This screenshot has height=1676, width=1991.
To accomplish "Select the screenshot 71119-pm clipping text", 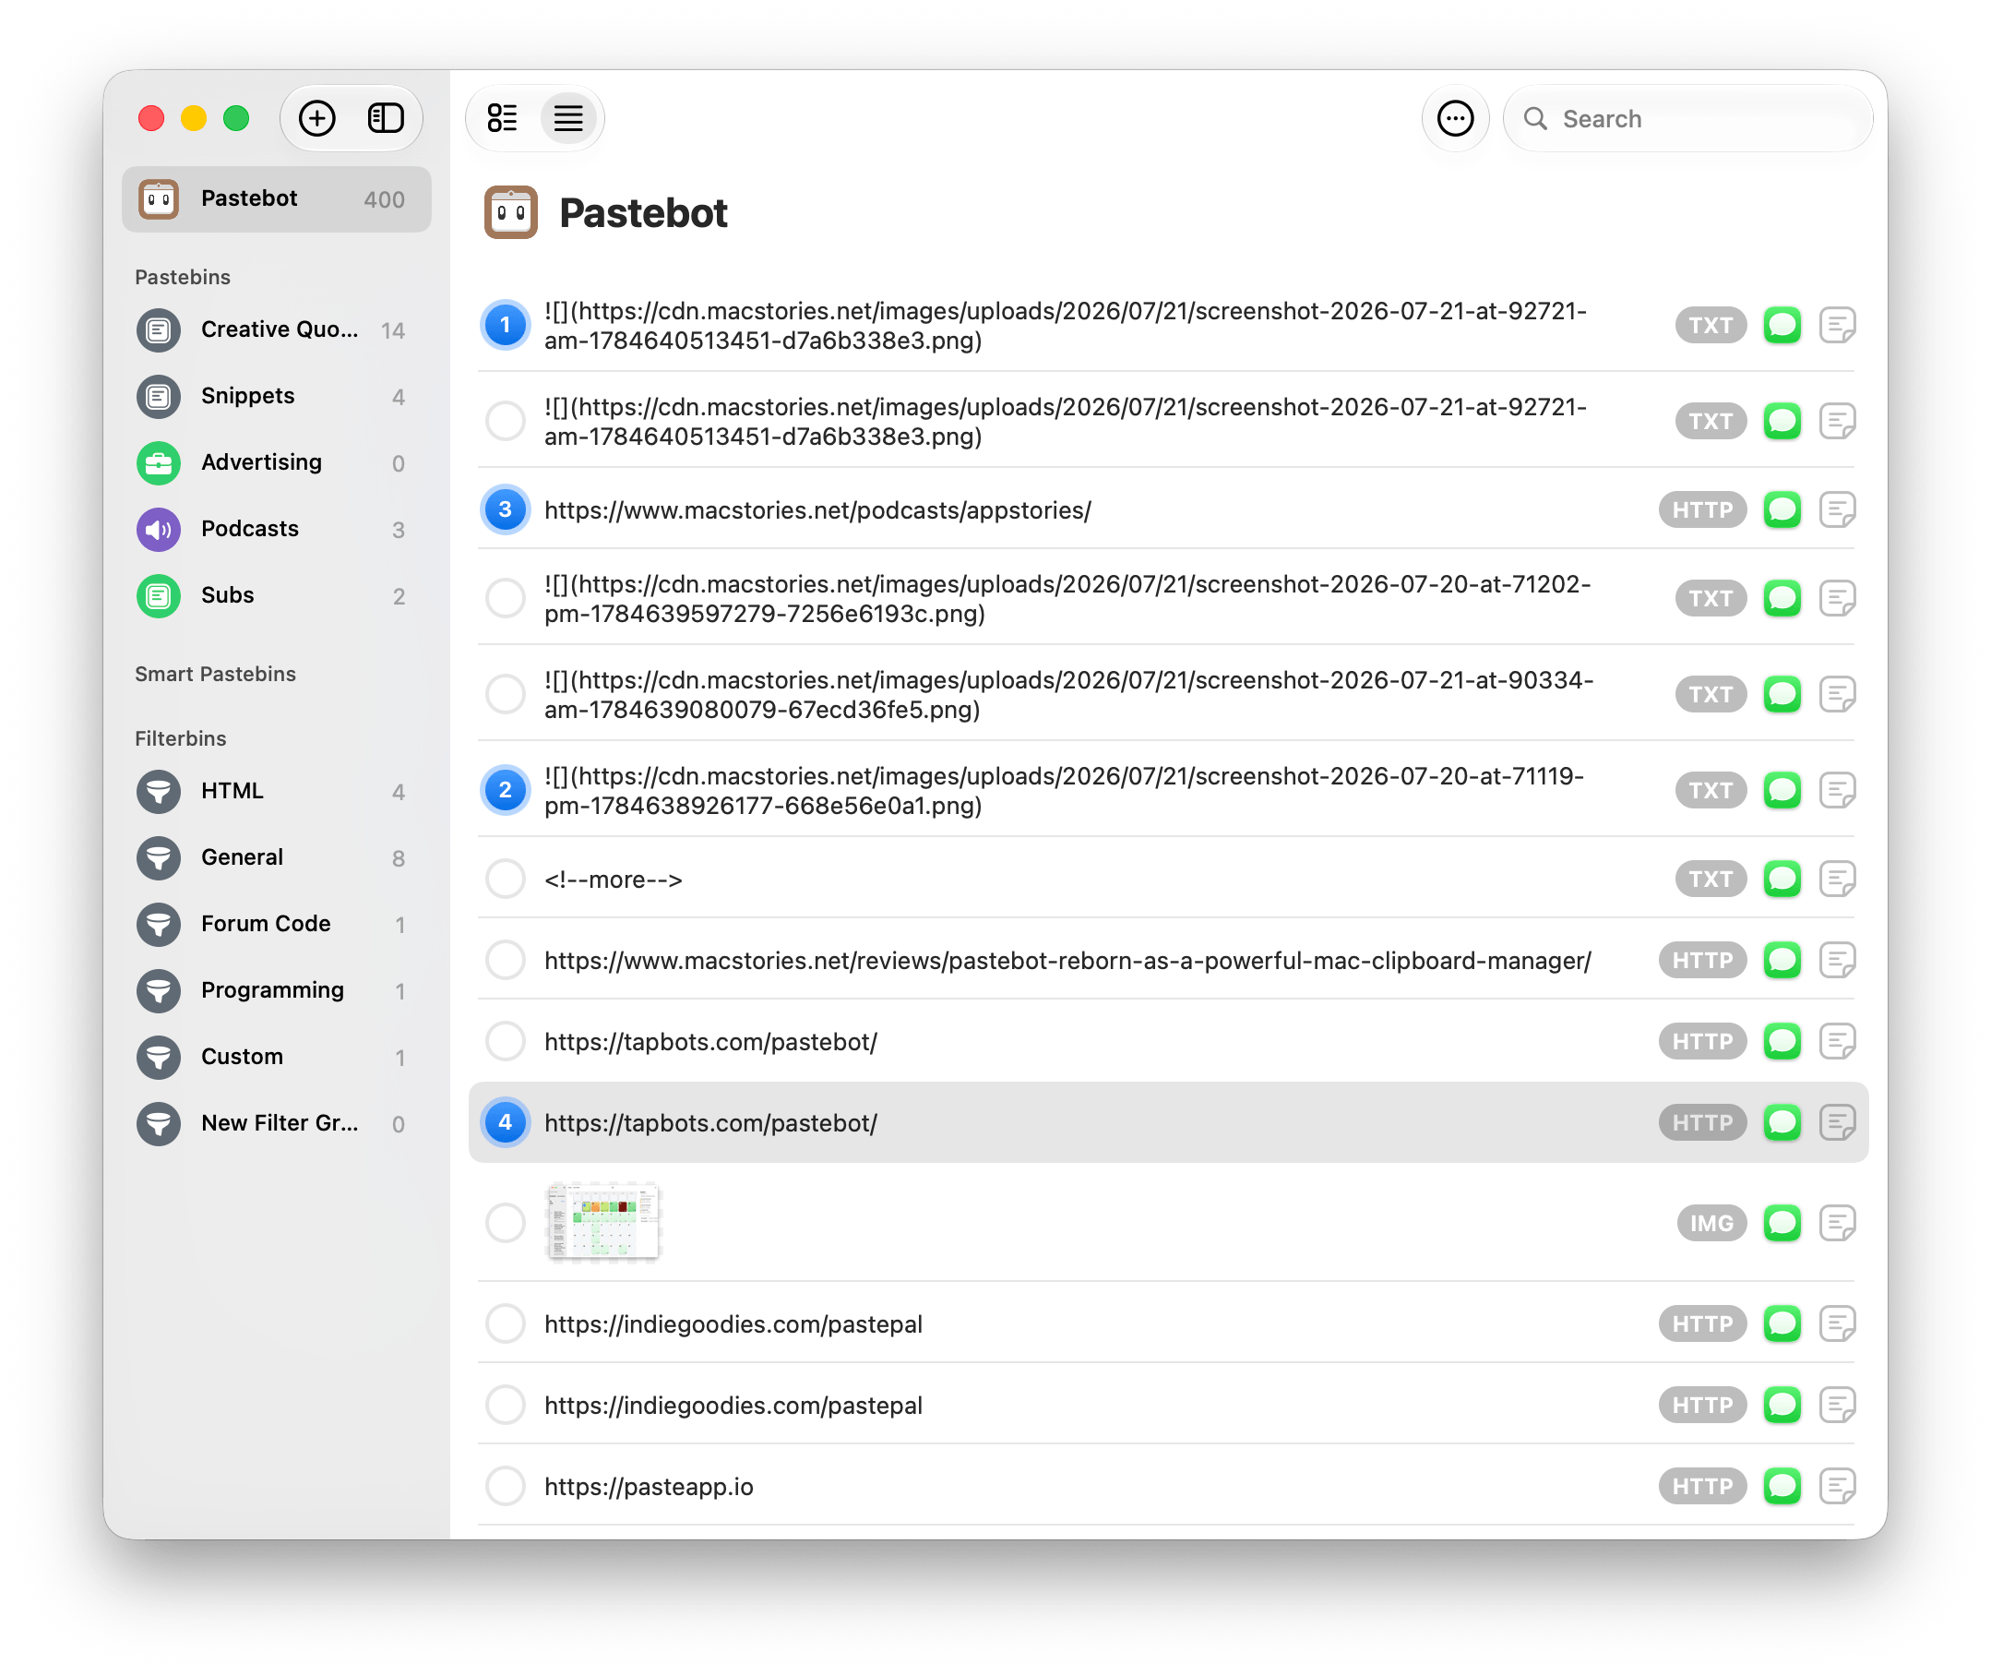I will coord(1064,791).
